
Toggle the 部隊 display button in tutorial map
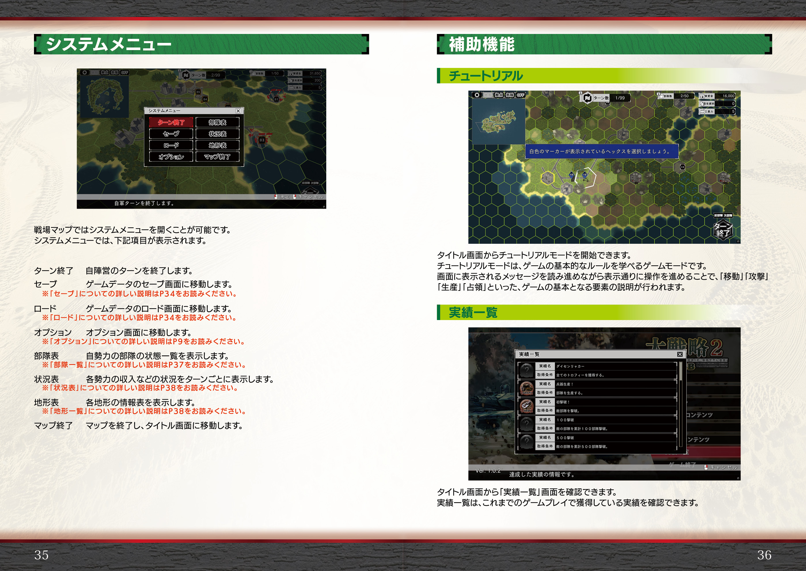tap(509, 95)
